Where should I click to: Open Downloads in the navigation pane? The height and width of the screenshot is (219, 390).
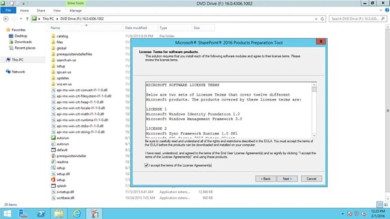click(23, 42)
